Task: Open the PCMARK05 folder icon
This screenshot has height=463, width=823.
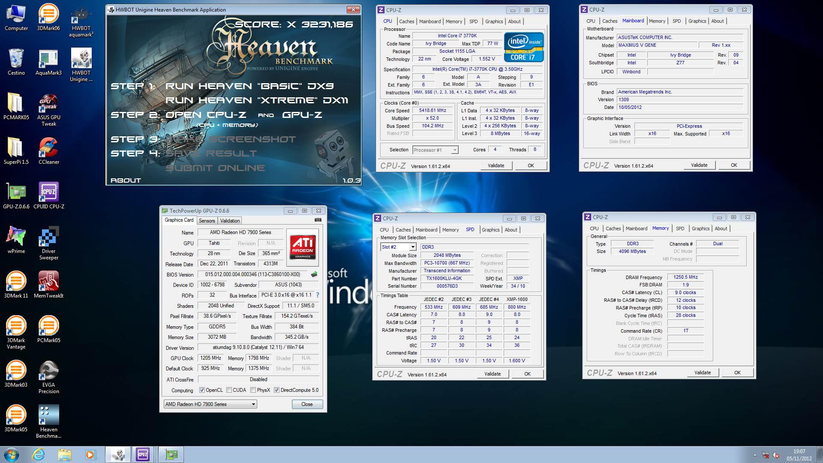Action: [x=16, y=106]
